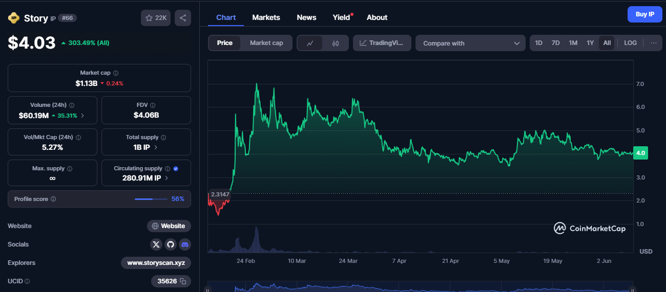Open www.storyscan.xyz explorer link

click(156, 263)
